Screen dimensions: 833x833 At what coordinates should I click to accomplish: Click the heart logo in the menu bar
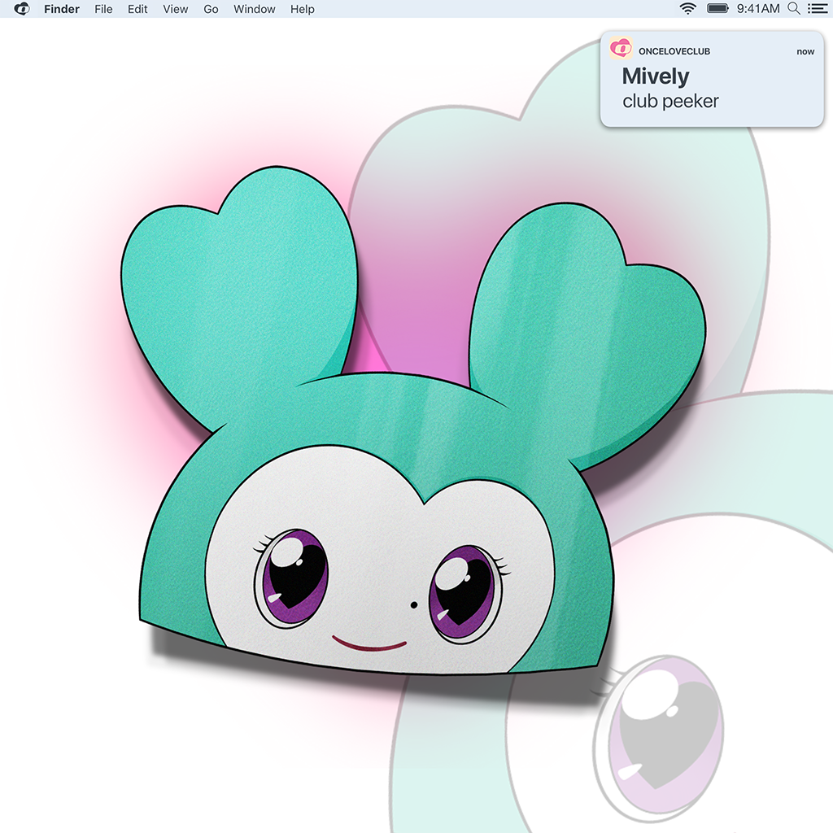click(x=22, y=9)
